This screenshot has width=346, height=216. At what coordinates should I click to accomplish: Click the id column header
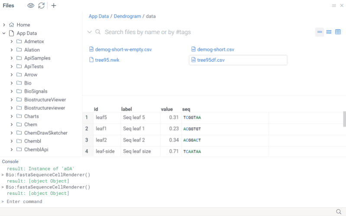(x=96, y=109)
